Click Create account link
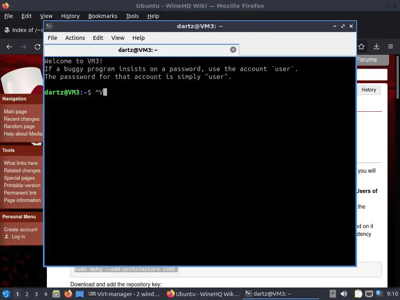Viewport: 400px width, 300px height. tap(20, 229)
